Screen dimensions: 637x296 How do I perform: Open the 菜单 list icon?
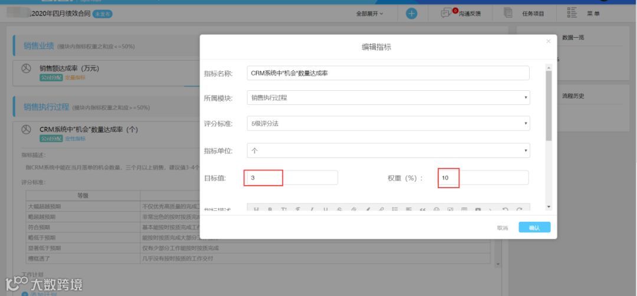tap(572, 12)
